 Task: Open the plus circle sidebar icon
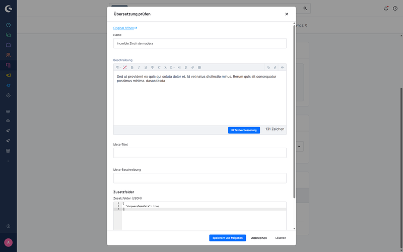click(x=8, y=111)
